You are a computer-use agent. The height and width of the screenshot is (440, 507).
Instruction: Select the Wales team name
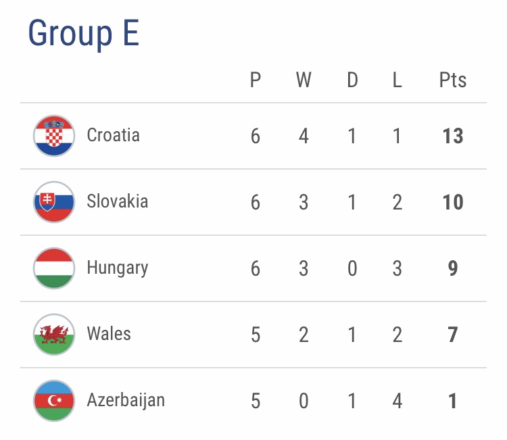click(x=109, y=334)
